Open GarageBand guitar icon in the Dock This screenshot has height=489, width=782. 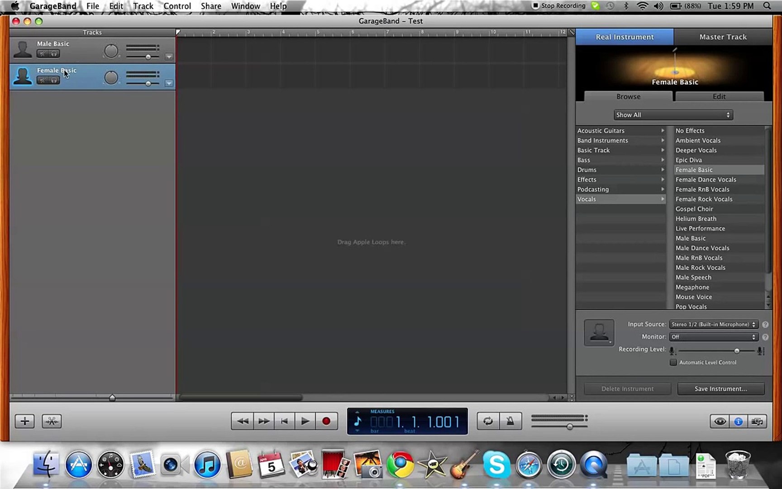coord(465,465)
